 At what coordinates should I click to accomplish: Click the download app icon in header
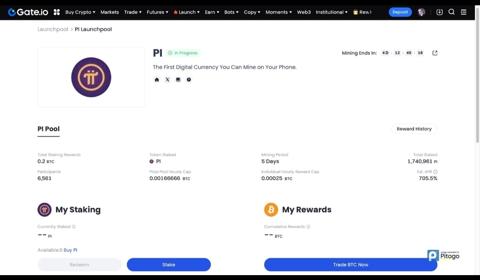point(440,12)
